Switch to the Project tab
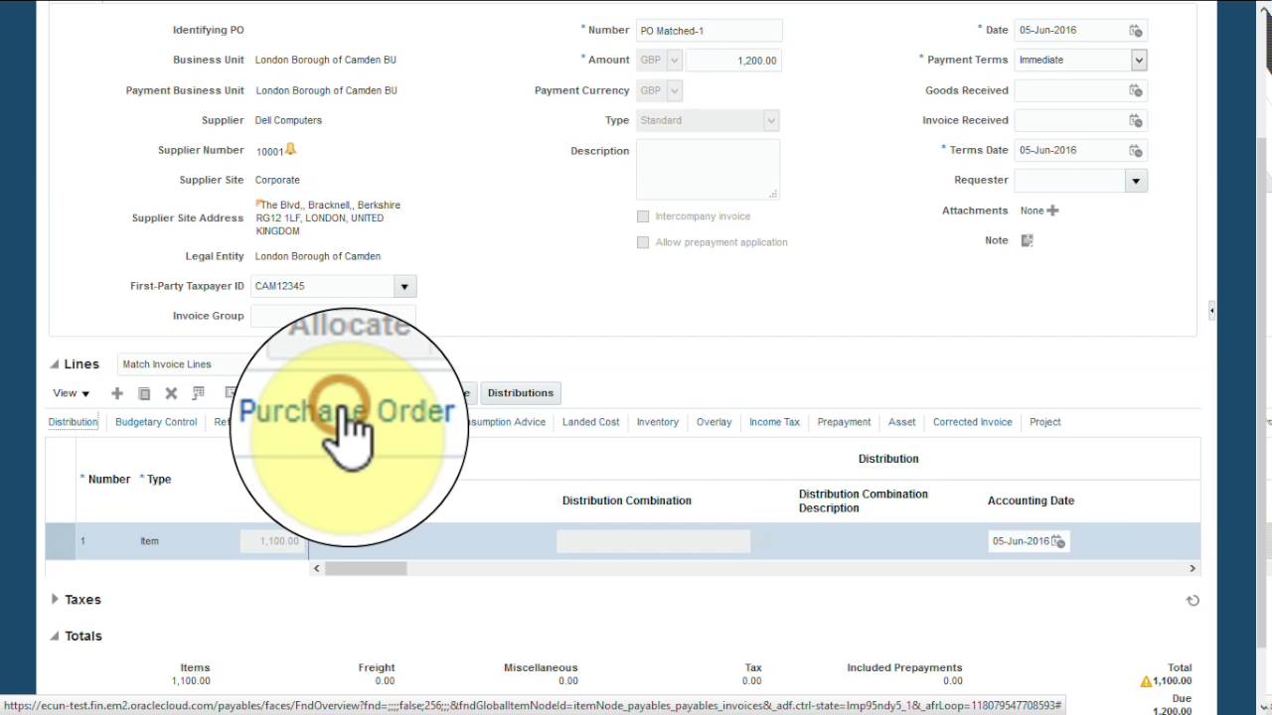This screenshot has height=715, width=1272. pyautogui.click(x=1044, y=422)
